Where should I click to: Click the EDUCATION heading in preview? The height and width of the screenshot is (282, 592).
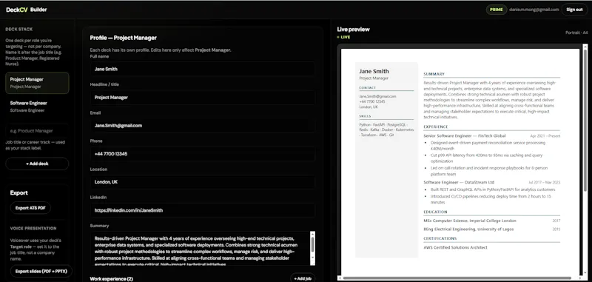[435, 212]
